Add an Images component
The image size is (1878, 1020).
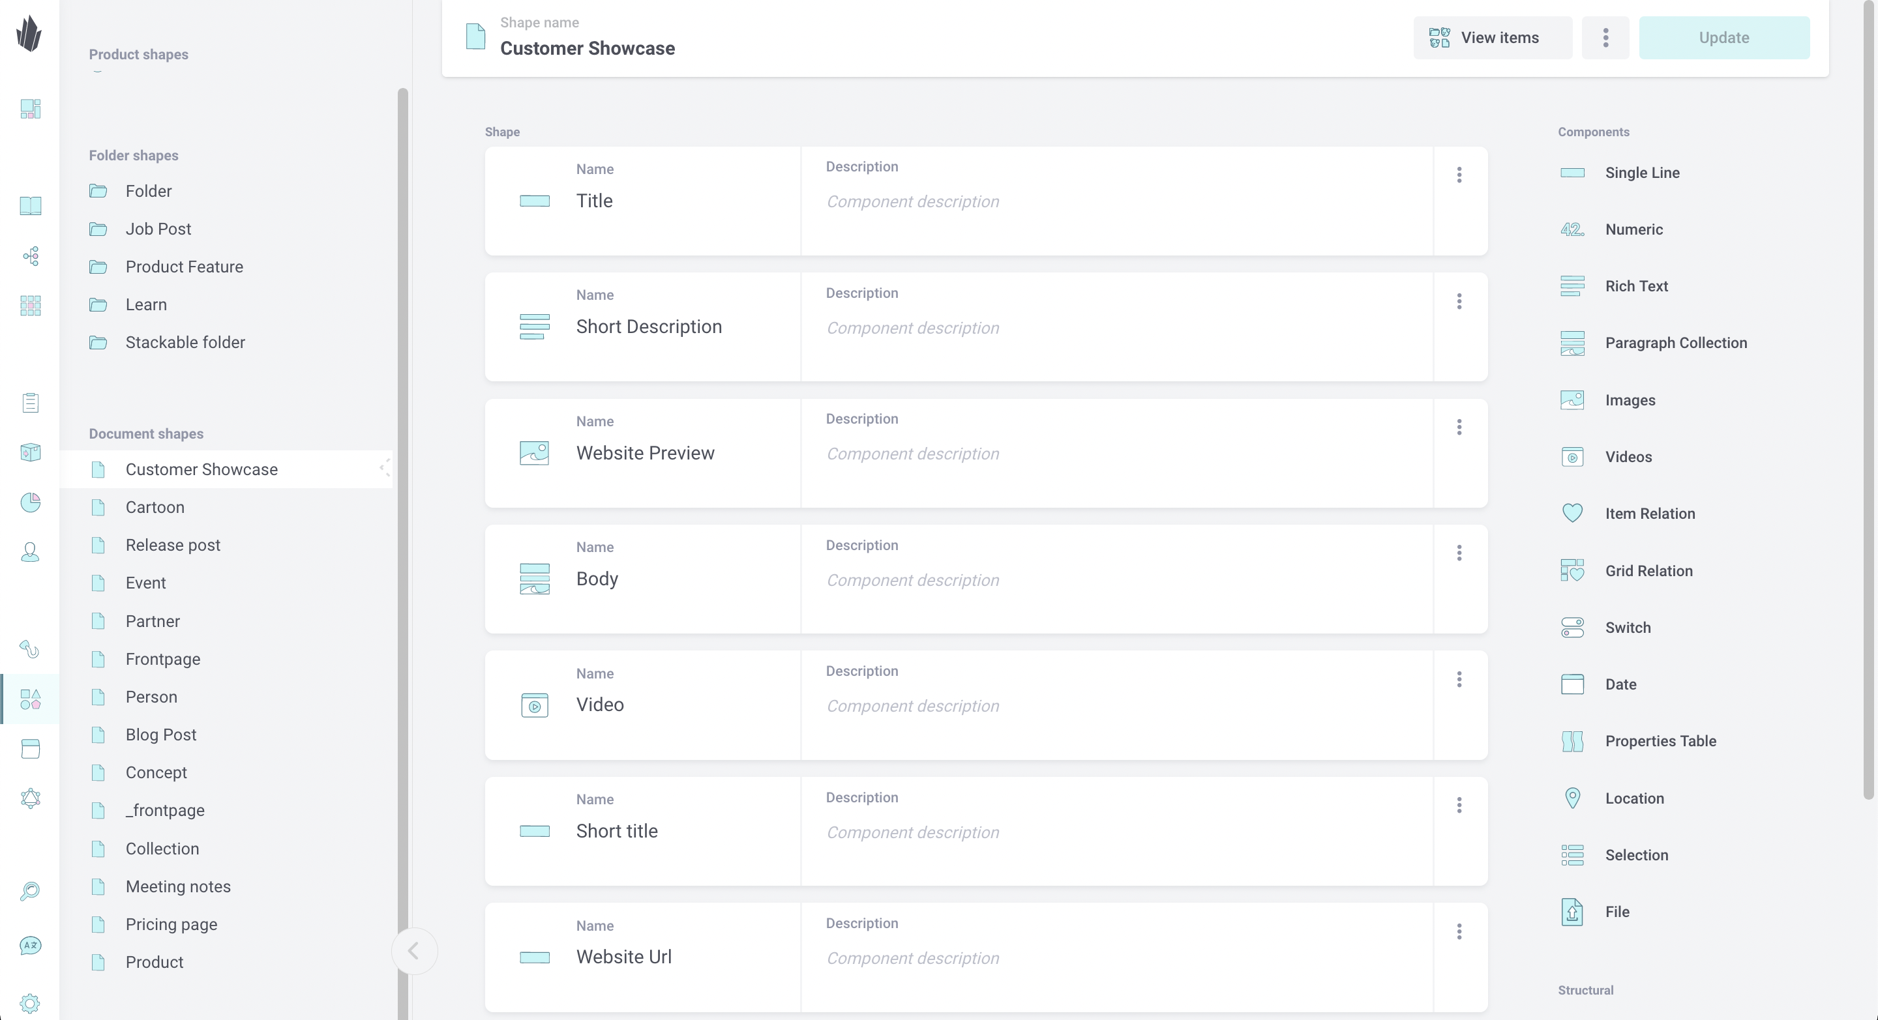pos(1607,400)
